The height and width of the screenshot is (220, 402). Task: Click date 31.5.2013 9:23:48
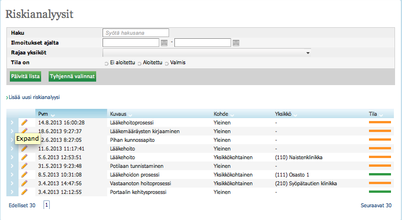(60, 166)
